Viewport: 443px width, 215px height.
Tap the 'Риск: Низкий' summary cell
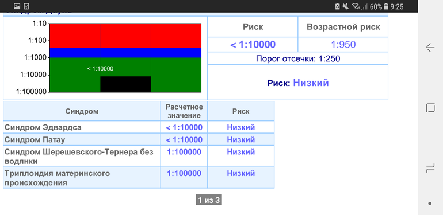pyautogui.click(x=298, y=83)
